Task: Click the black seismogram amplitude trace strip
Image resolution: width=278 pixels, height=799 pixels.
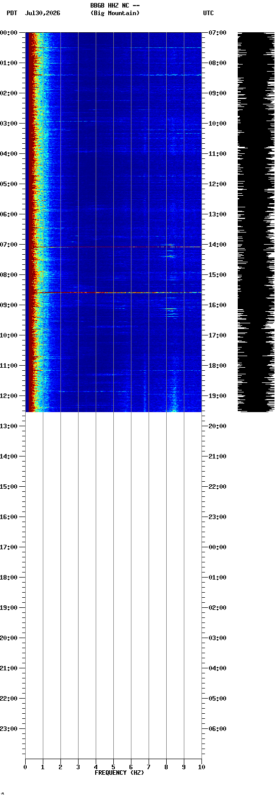Action: tap(256, 222)
